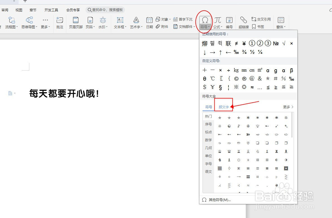The width and height of the screenshot is (332, 218).
Task: Add a bookmark with the 书签 icon
Action: point(257,27)
